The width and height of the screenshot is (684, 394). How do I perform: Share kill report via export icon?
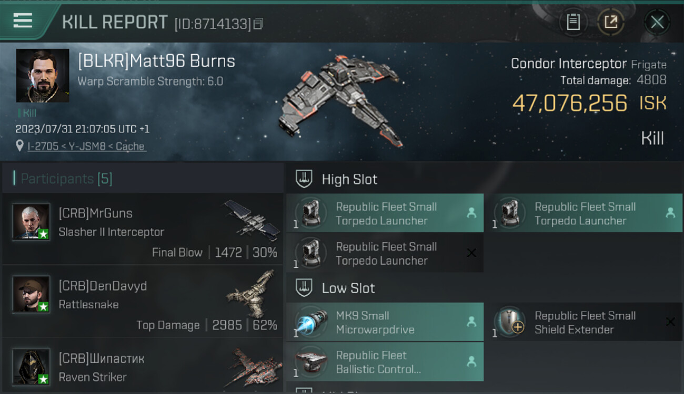(x=610, y=22)
